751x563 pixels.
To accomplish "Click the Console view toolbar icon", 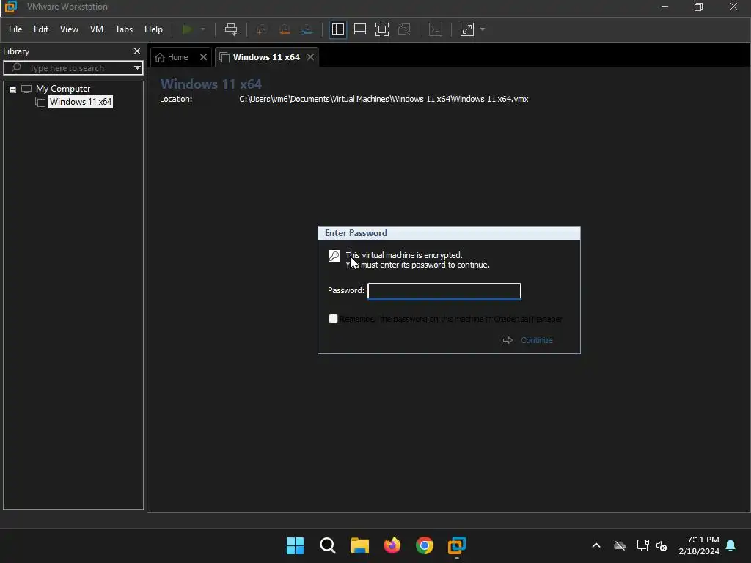I will [x=436, y=29].
